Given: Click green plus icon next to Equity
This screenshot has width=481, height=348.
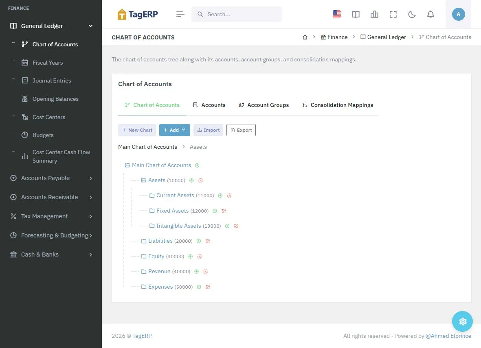Looking at the screenshot, I should point(191,257).
